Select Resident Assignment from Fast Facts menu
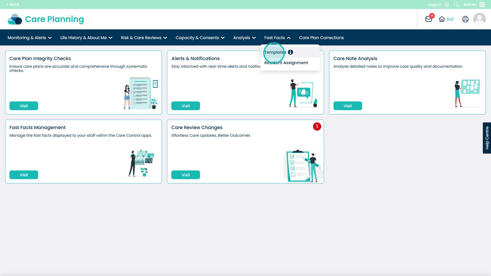Image resolution: width=491 pixels, height=276 pixels. pos(286,63)
